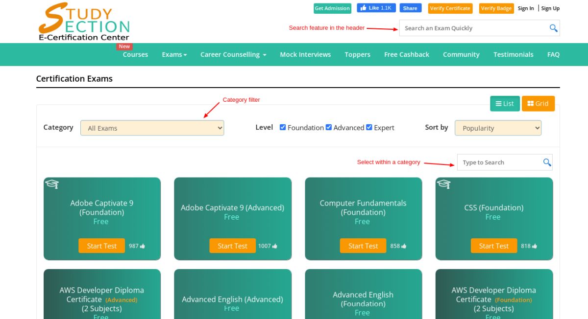Go to the Toppers page
This screenshot has width=588, height=319.
[x=357, y=55]
